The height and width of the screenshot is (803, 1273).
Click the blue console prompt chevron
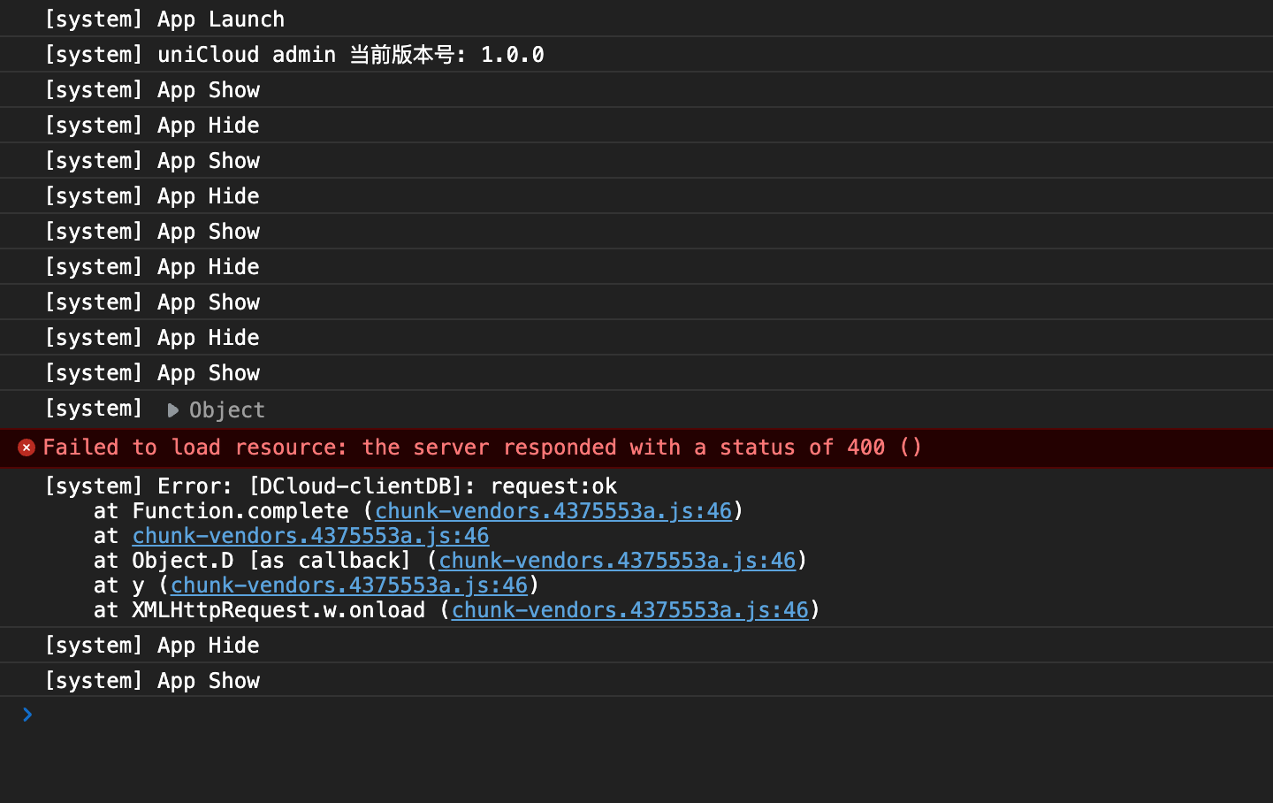pos(27,715)
